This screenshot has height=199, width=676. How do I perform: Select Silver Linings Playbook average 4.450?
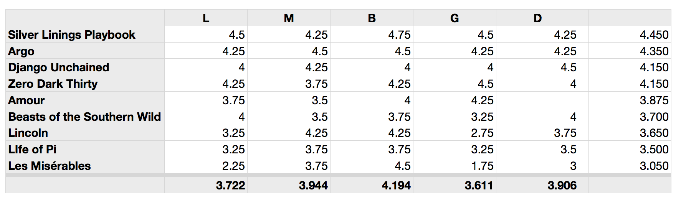[654, 35]
